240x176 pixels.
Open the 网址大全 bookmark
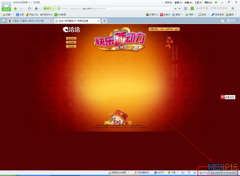(x=32, y=14)
